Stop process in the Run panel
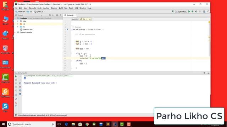The height and width of the screenshot is (127, 227). (x=16, y=80)
